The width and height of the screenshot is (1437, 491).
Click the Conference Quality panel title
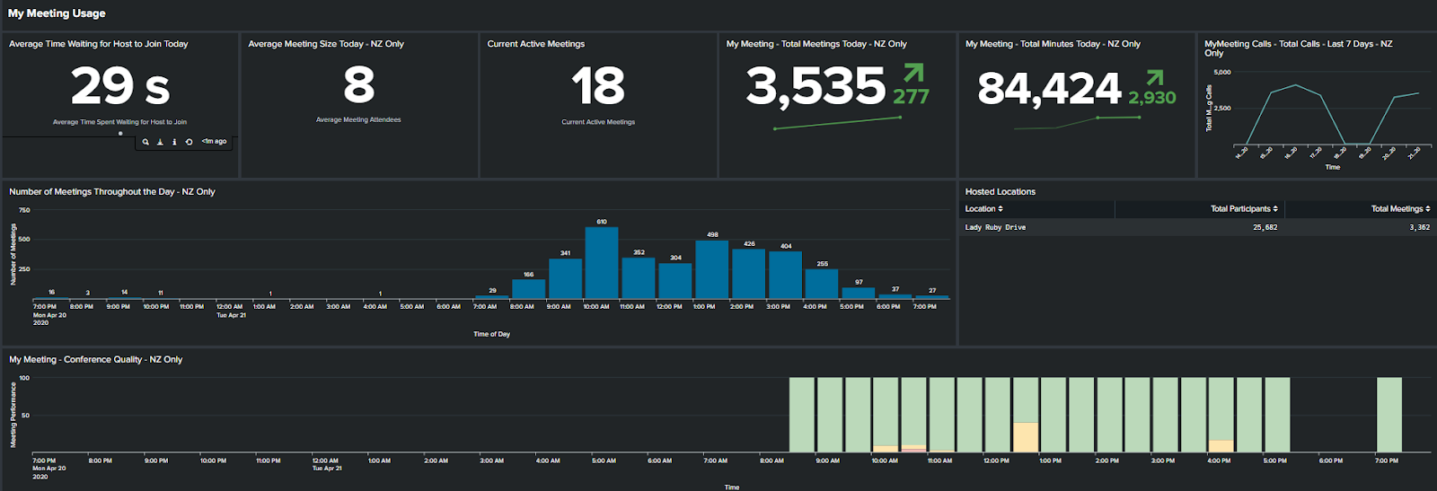[96, 359]
